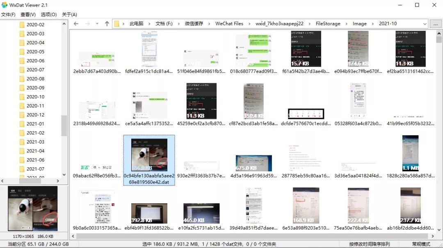
Task: Go up one folder level
Action: pyautogui.click(x=107, y=24)
